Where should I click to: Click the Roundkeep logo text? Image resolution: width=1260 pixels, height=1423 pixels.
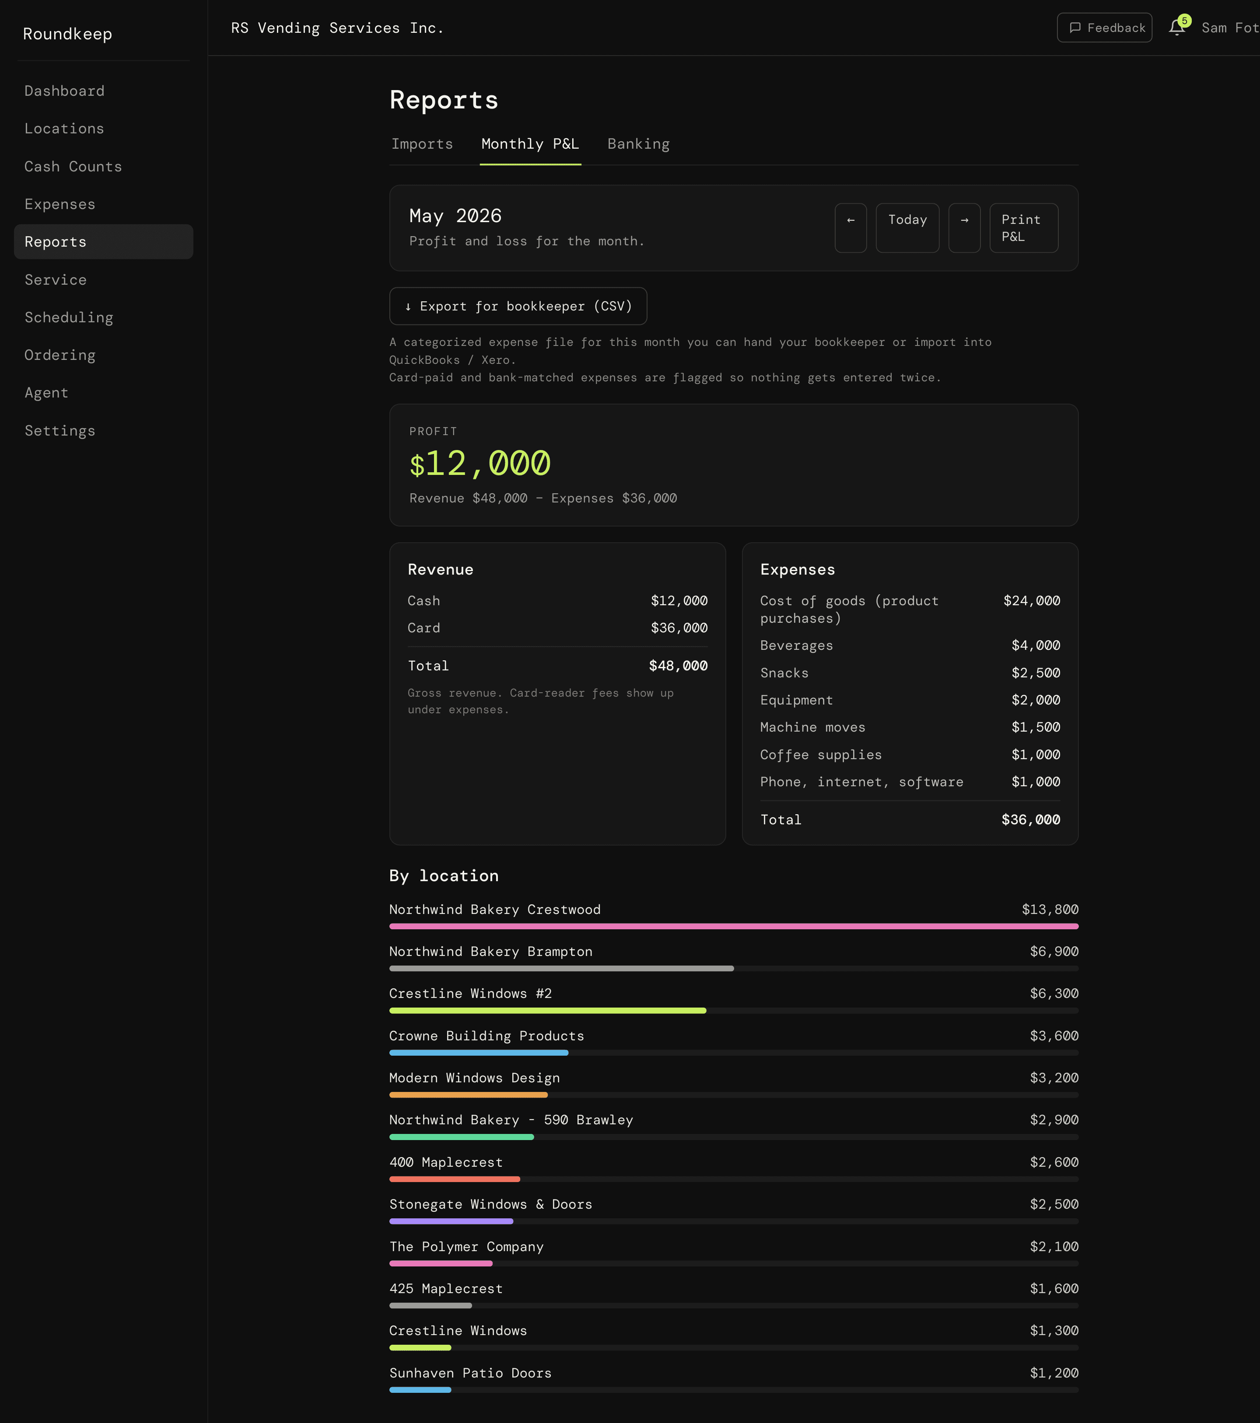[67, 34]
